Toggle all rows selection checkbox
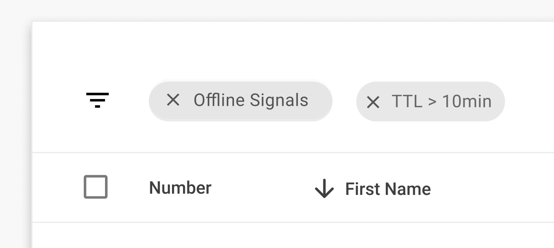The image size is (554, 248). (x=96, y=187)
